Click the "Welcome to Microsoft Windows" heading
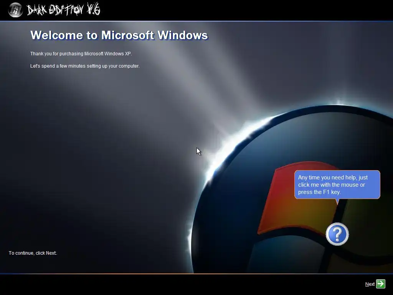 click(x=119, y=35)
